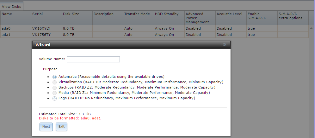
Task: Choose the Backups RAID Z2 option
Action: [x=54, y=88]
